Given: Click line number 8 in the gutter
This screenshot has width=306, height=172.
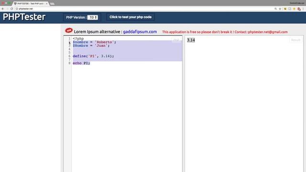Looking at the screenshot, I should pos(69,63).
